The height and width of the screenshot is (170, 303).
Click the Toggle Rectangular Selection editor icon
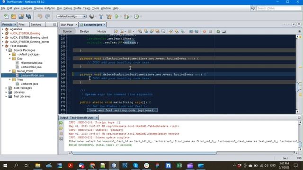pos(163,32)
